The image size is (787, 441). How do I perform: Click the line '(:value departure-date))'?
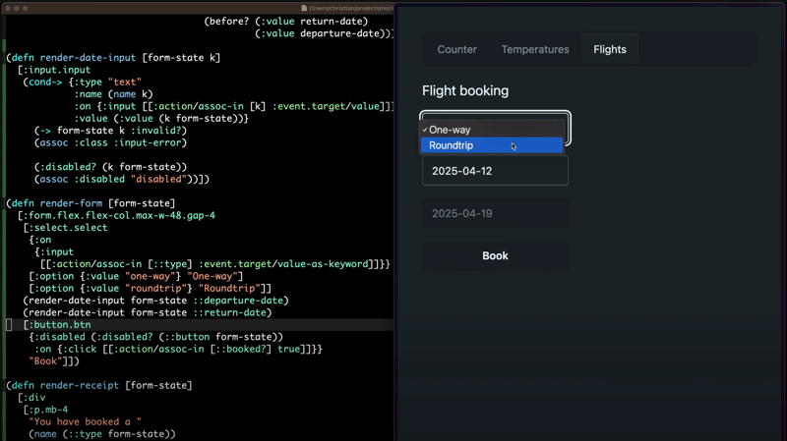[x=324, y=33]
